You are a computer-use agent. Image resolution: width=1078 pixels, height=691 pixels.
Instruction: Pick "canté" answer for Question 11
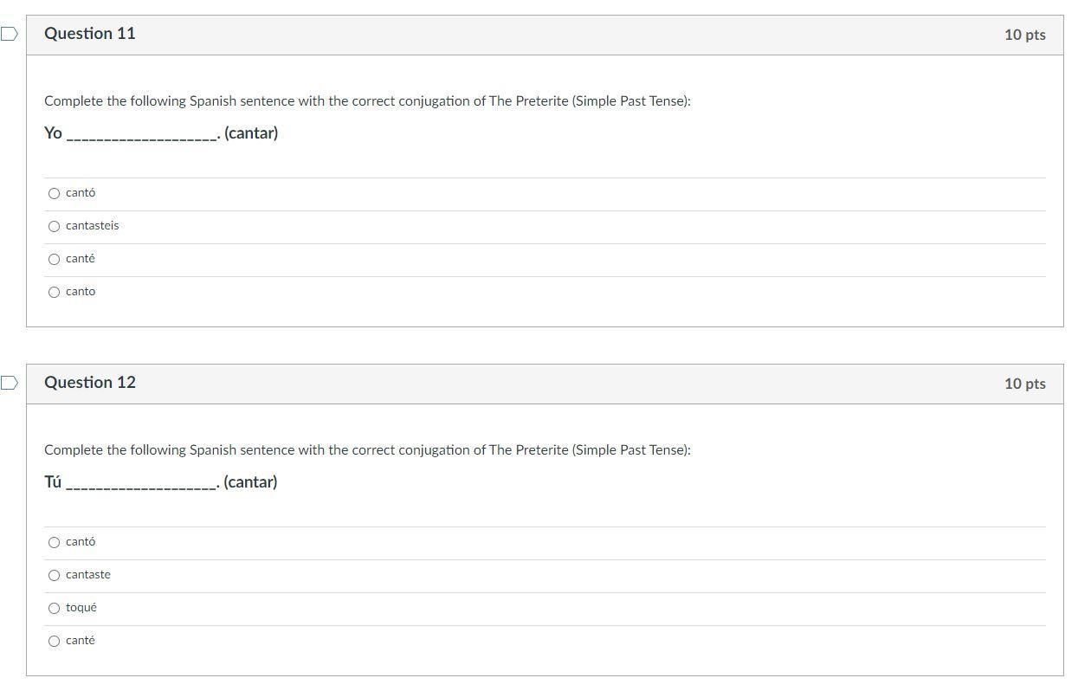(55, 260)
